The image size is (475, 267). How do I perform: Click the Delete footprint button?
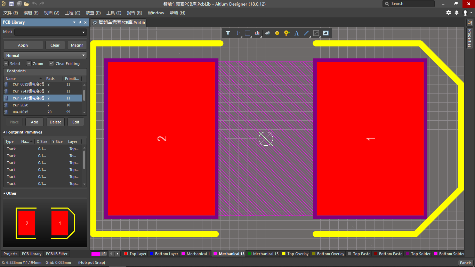[x=55, y=122]
